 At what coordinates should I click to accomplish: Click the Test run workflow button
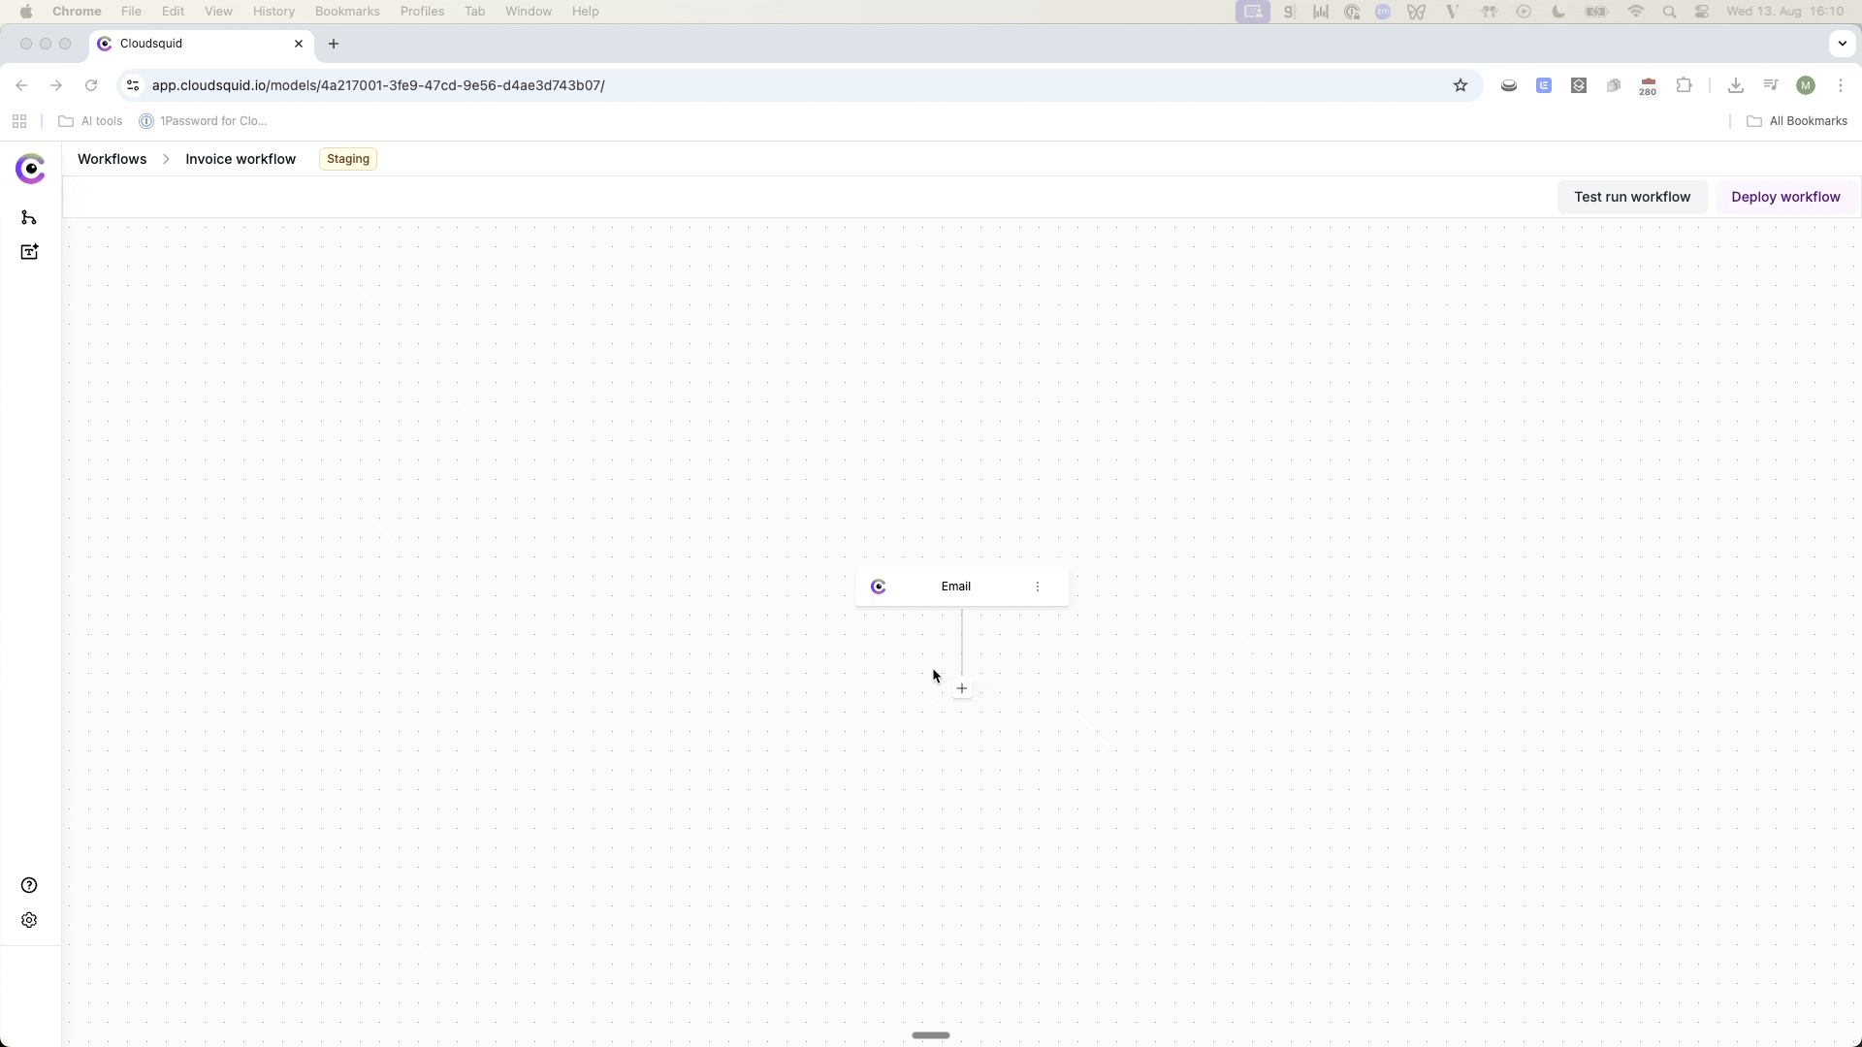pyautogui.click(x=1632, y=197)
